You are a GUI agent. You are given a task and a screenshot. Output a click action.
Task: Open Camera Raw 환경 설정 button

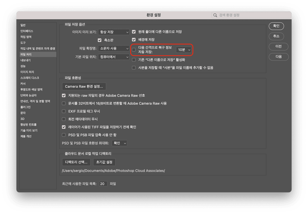pos(84,87)
